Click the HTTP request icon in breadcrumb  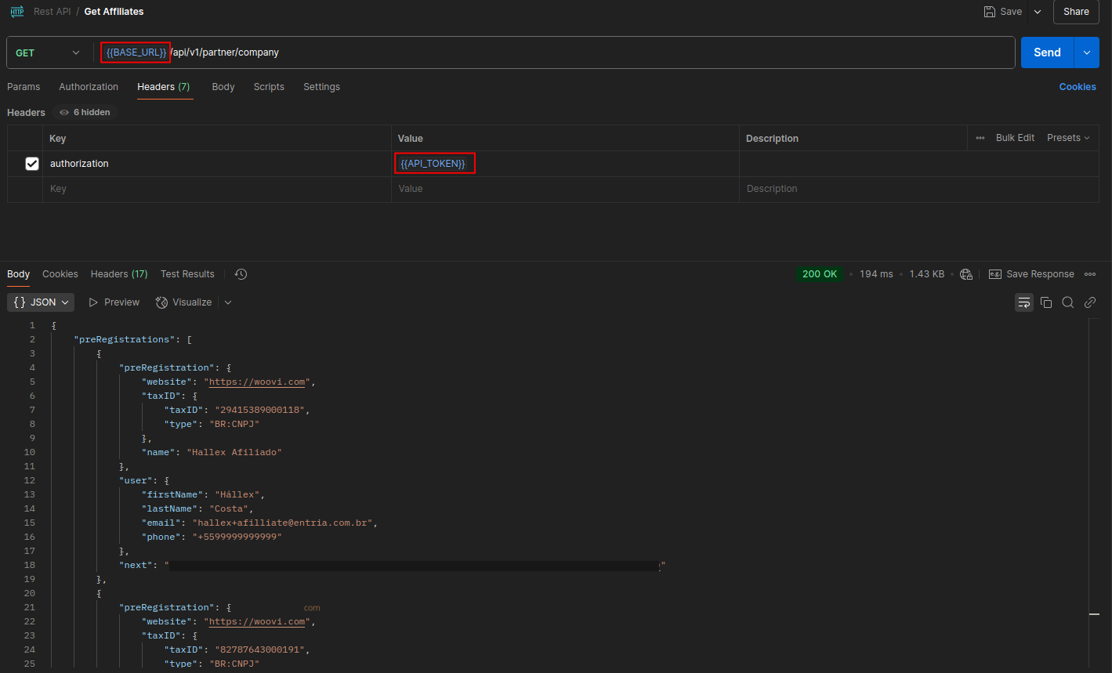[x=16, y=12]
